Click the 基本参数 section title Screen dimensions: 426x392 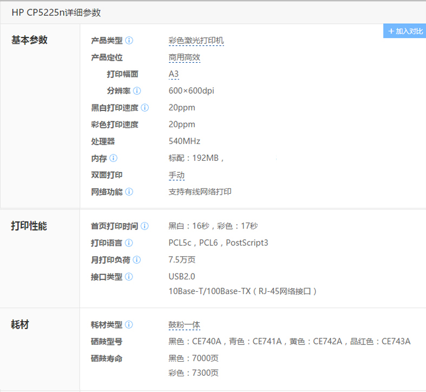pyautogui.click(x=29, y=40)
